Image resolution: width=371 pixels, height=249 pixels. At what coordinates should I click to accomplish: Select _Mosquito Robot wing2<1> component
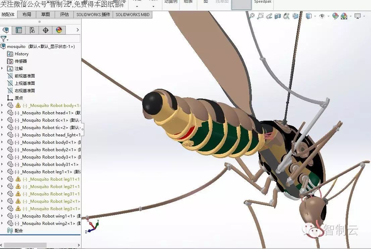[44, 223]
